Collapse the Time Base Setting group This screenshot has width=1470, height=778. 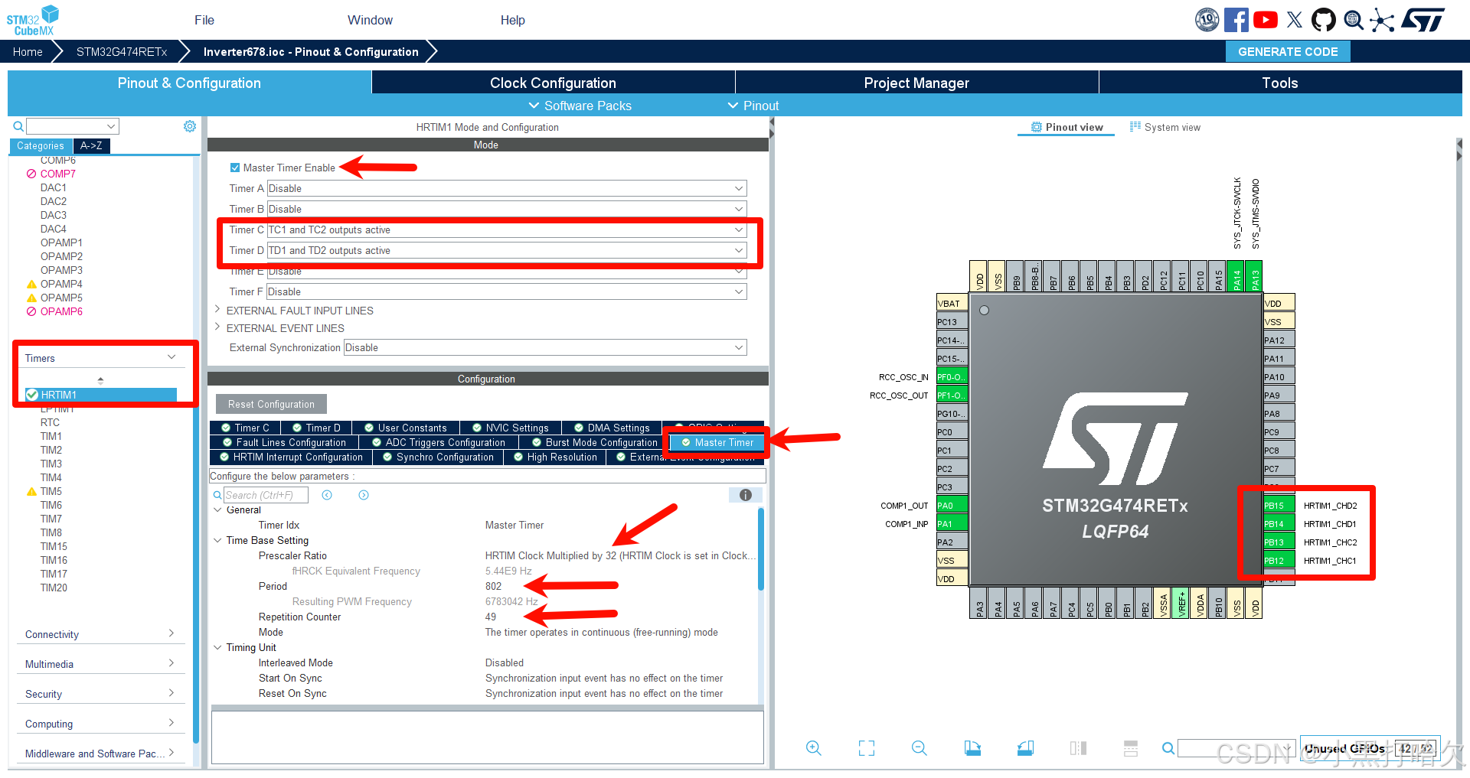point(217,540)
